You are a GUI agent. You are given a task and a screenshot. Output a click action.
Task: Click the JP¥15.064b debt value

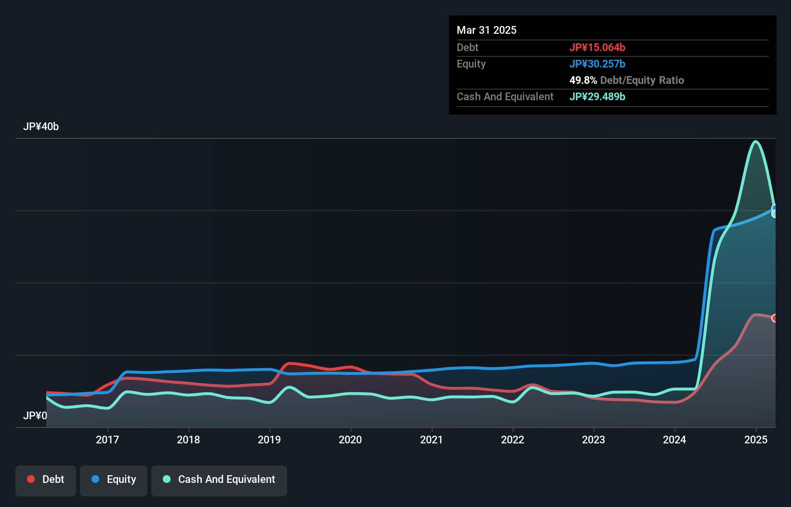pos(597,47)
